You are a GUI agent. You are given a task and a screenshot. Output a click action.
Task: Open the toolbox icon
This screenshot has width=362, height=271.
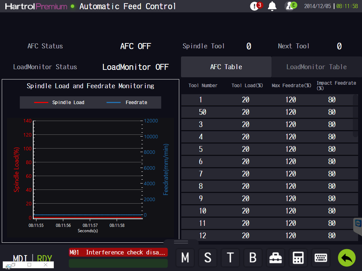coord(275,258)
